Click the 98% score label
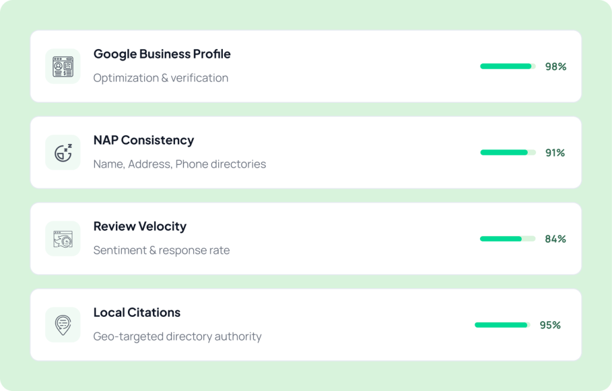Viewport: 612px width, 391px height. pyautogui.click(x=556, y=67)
